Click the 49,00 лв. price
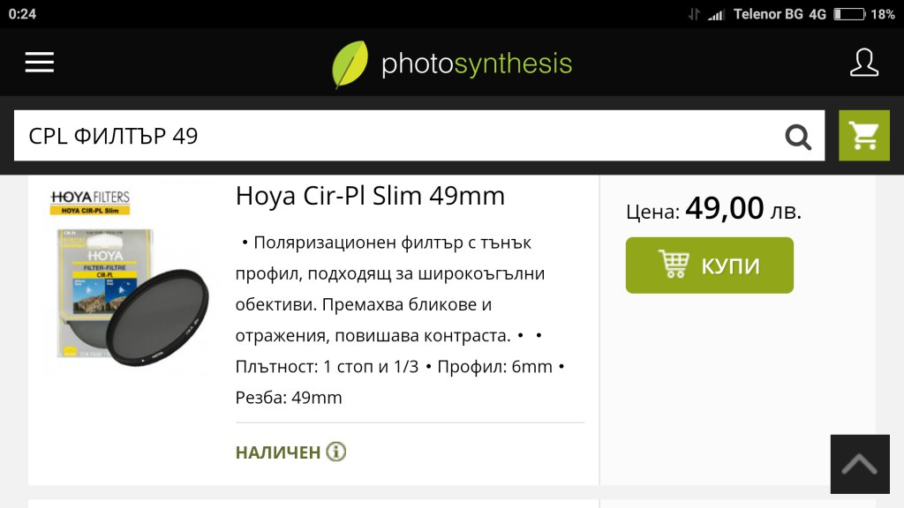 (x=743, y=208)
